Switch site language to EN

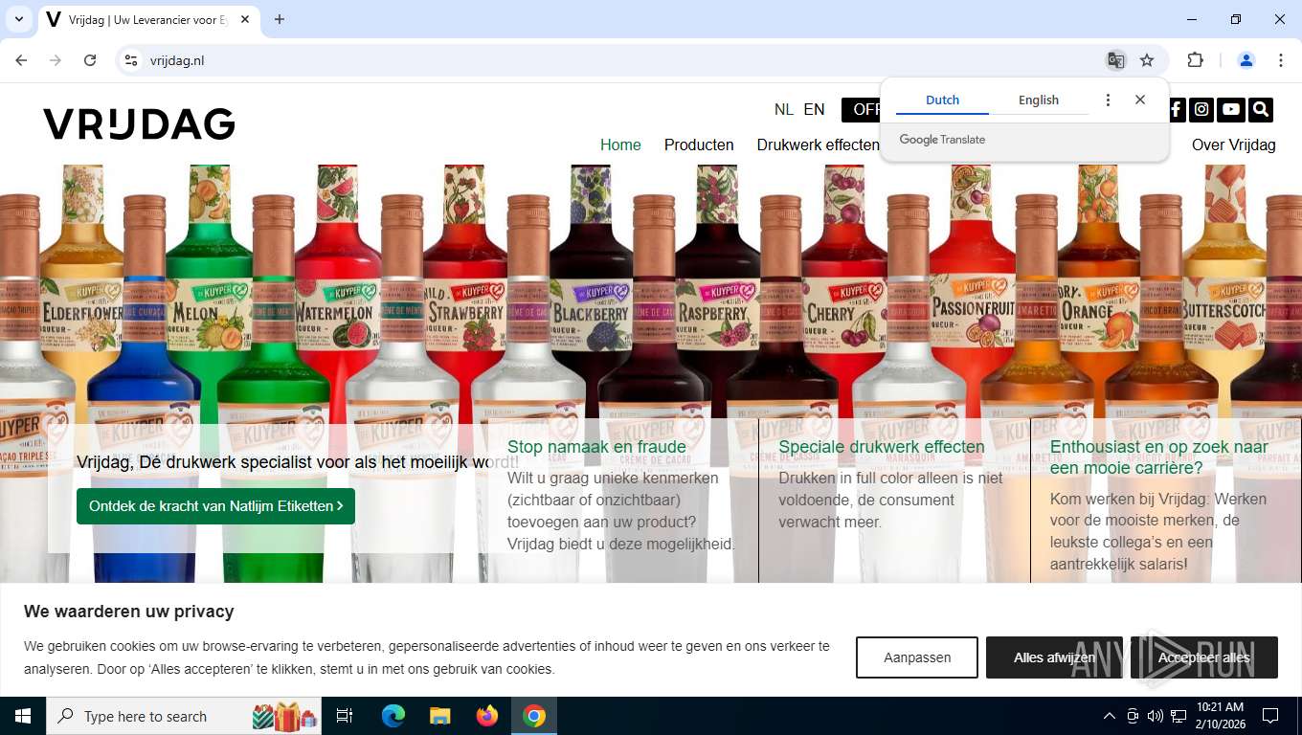pos(814,109)
